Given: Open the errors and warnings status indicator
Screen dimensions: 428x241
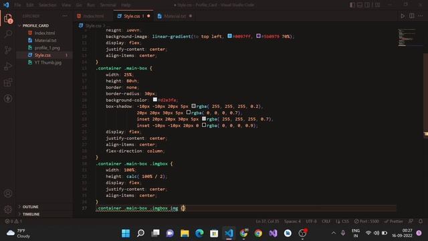Looking at the screenshot, I should (13, 221).
